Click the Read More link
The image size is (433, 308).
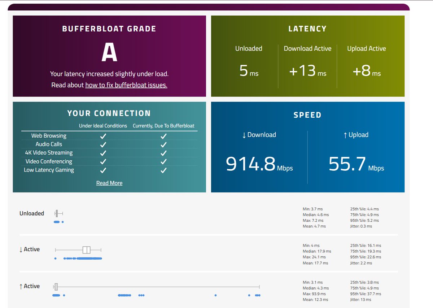(109, 183)
